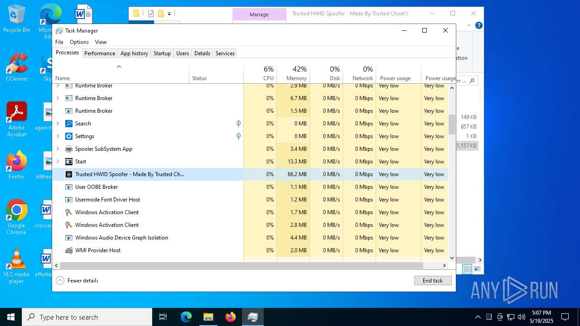Viewport: 580px width, 326px height.
Task: Click the WMI Provider Host icon
Action: [69, 250]
